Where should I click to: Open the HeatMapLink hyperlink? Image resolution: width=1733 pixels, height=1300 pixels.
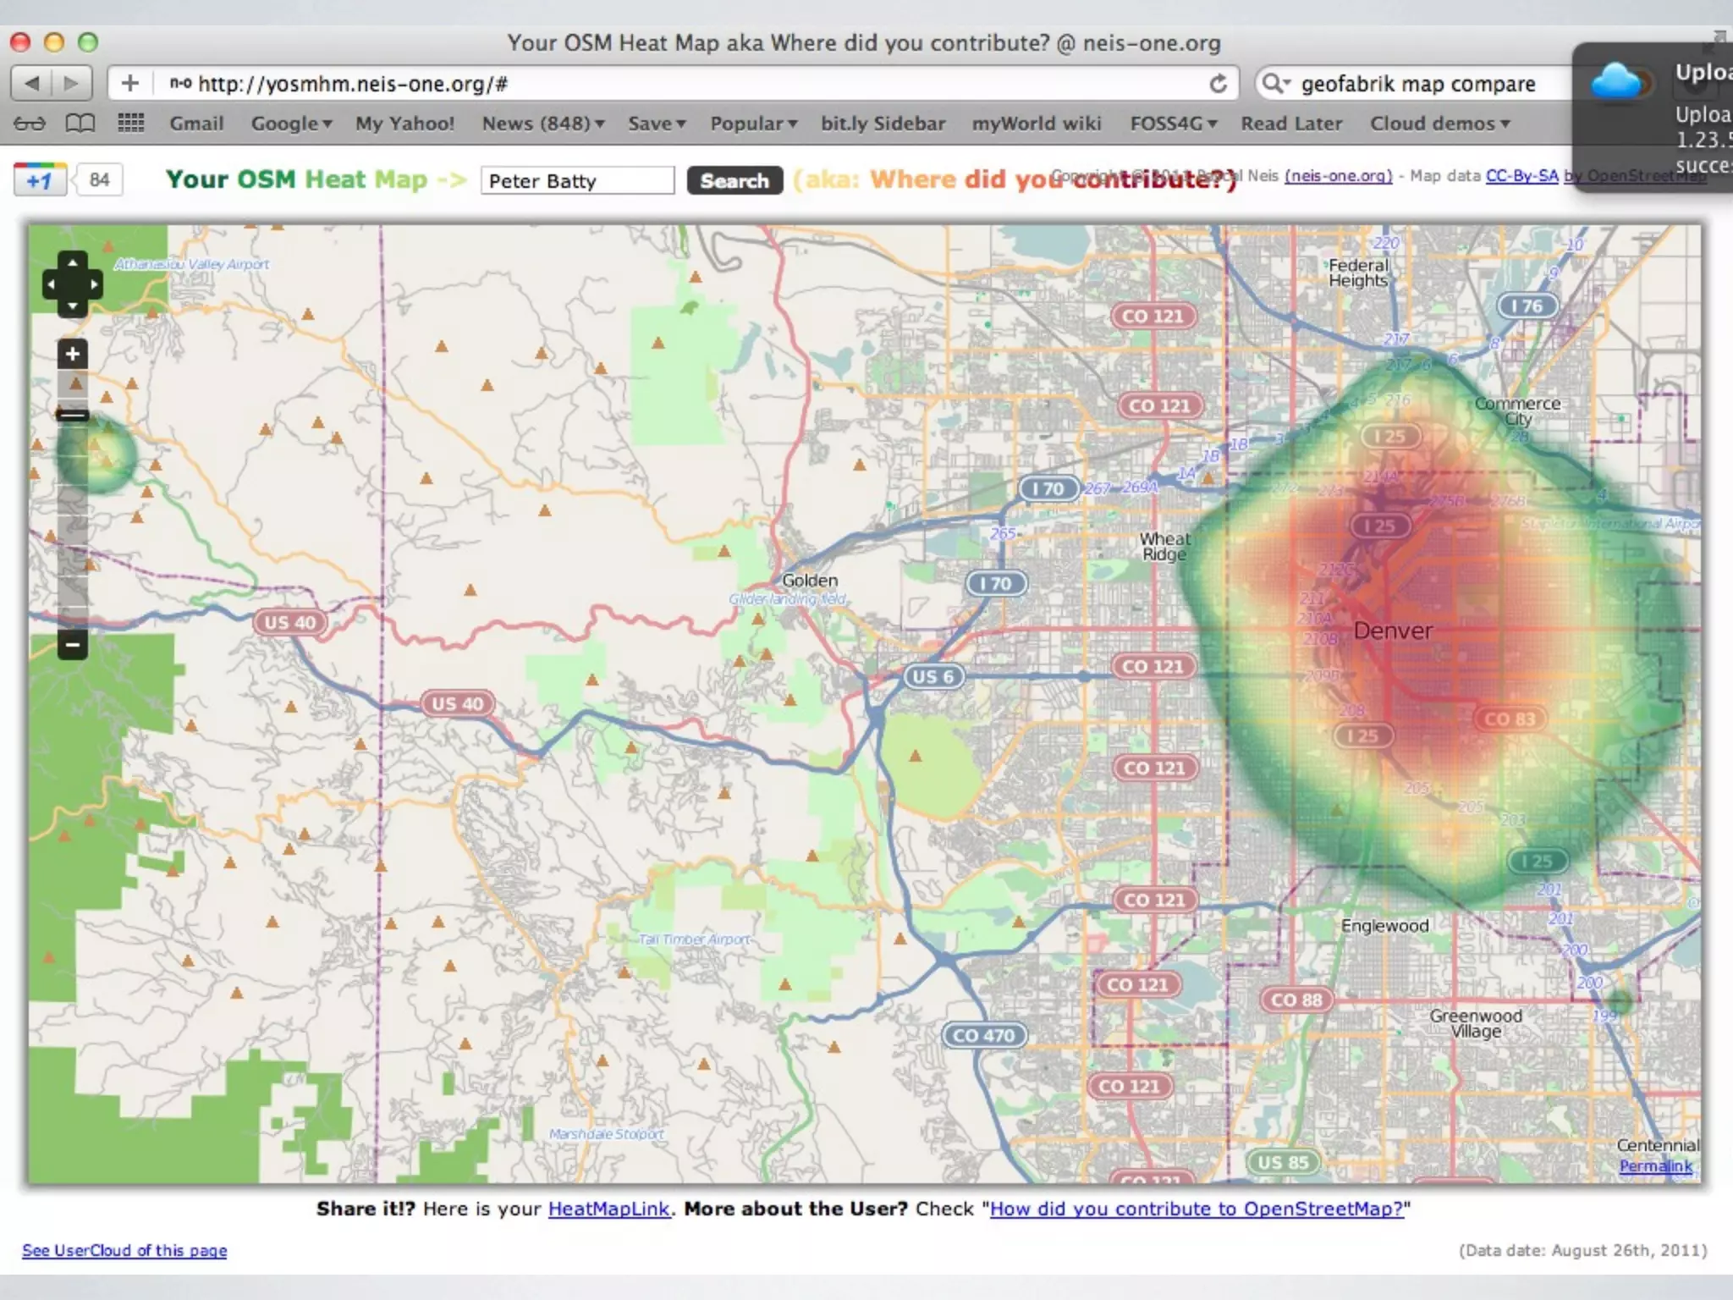(608, 1209)
